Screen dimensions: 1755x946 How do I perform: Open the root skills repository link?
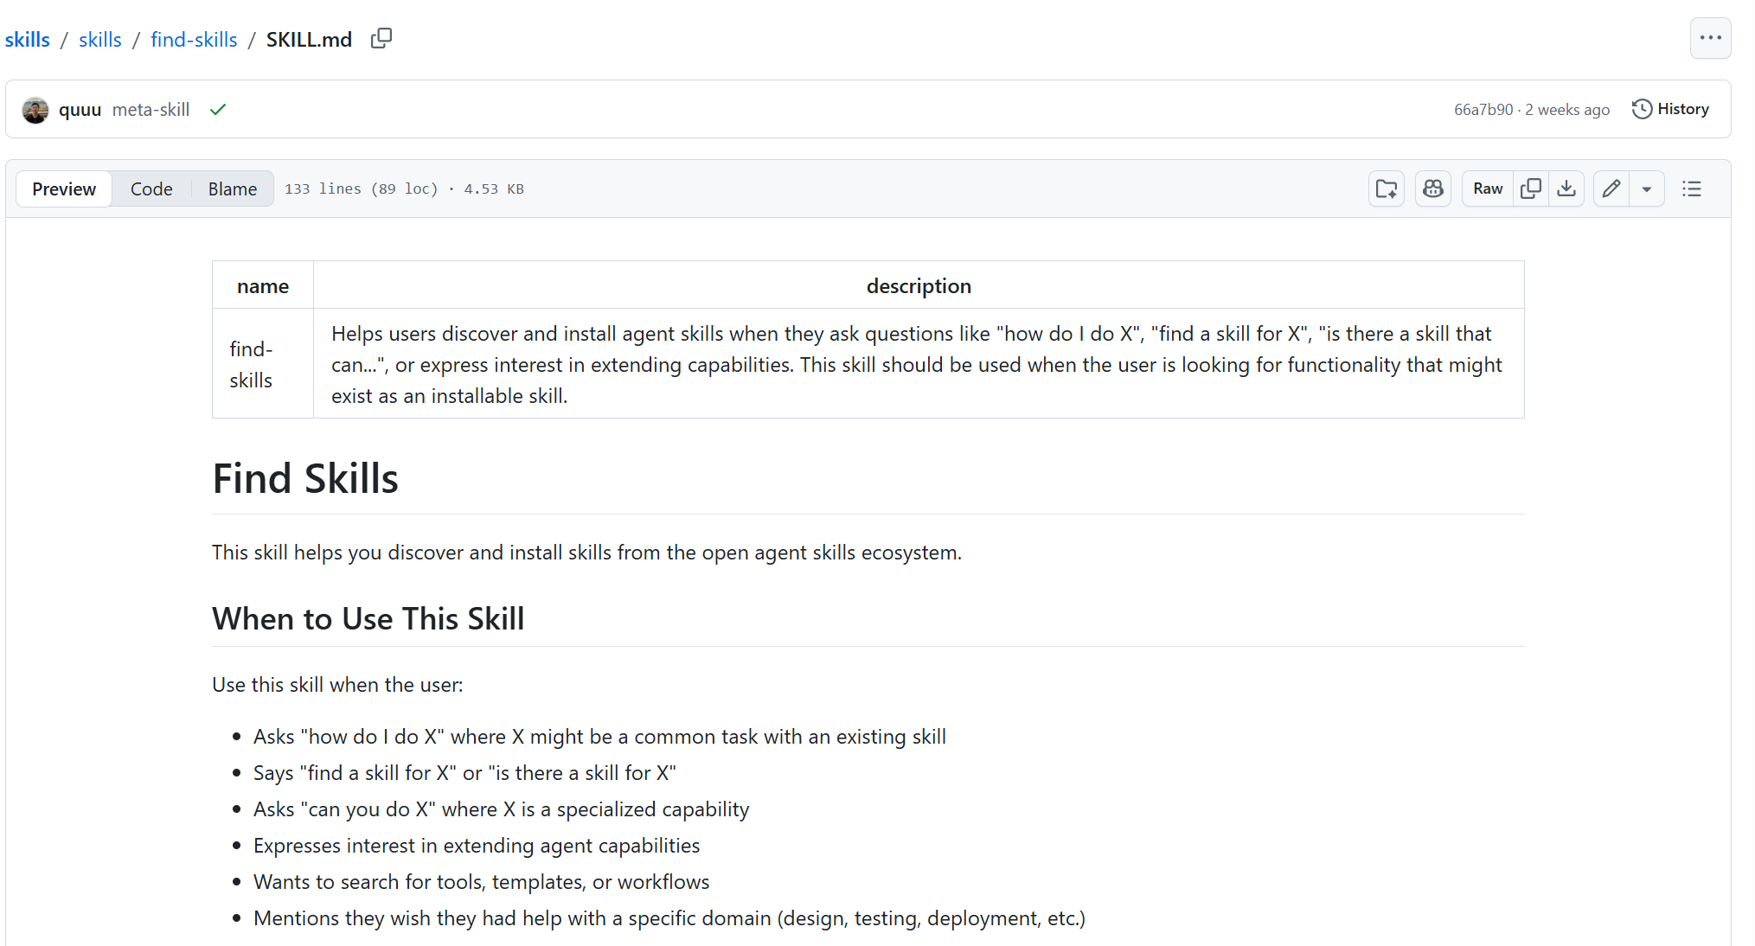pyautogui.click(x=28, y=40)
